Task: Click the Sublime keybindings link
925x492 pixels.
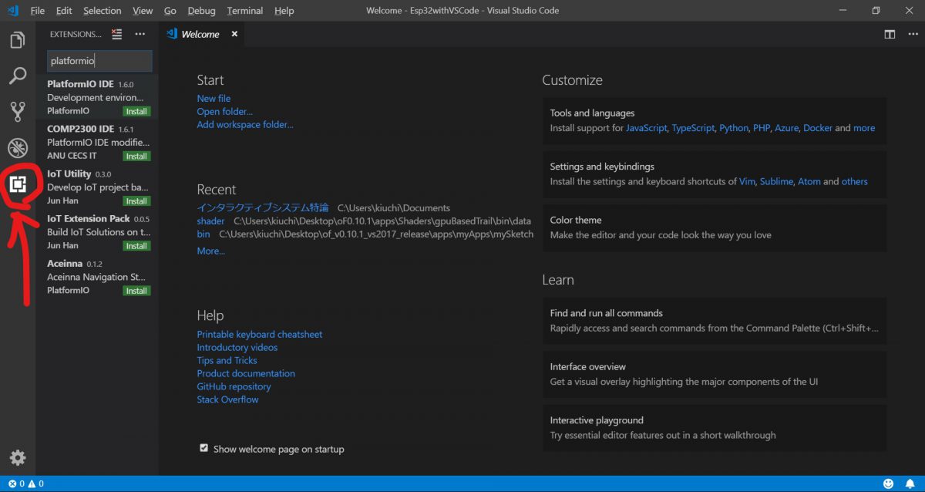Action: pos(776,182)
